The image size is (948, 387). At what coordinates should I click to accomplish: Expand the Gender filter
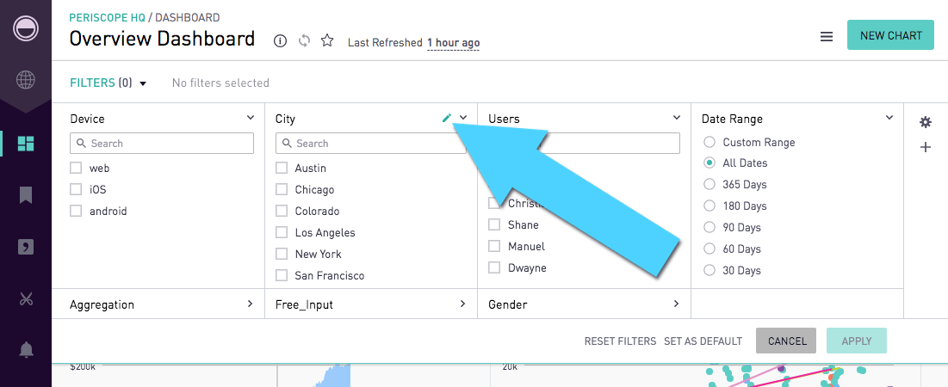(x=676, y=304)
